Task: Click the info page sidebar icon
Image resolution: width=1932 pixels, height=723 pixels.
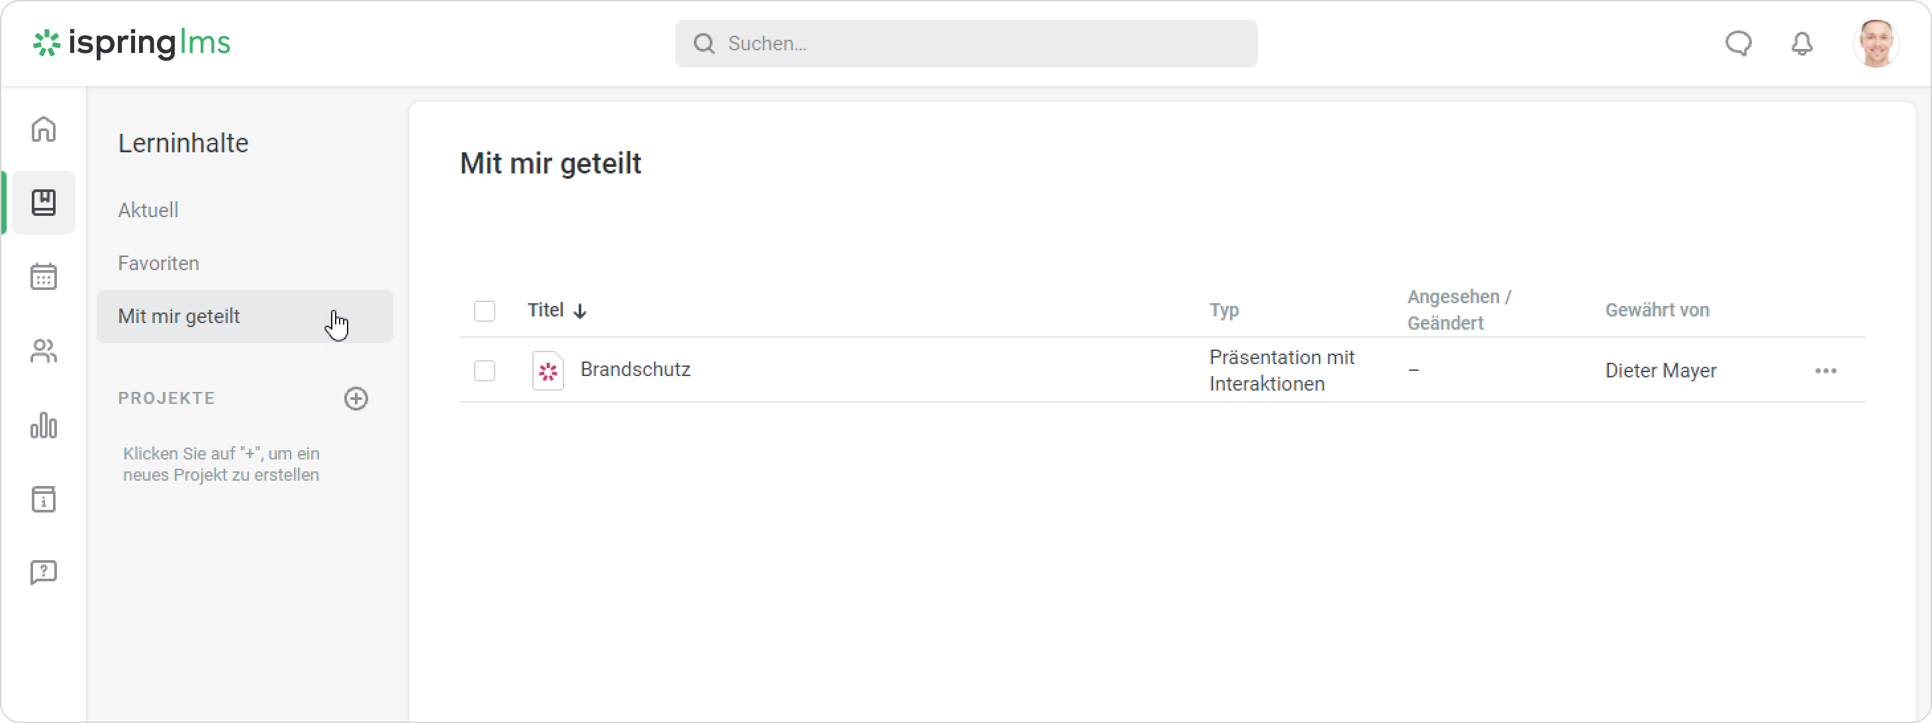Action: coord(44,499)
